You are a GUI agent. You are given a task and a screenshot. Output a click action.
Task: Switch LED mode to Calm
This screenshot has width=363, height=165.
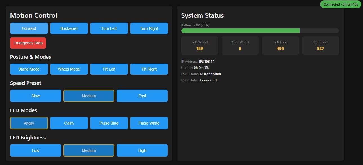point(69,123)
